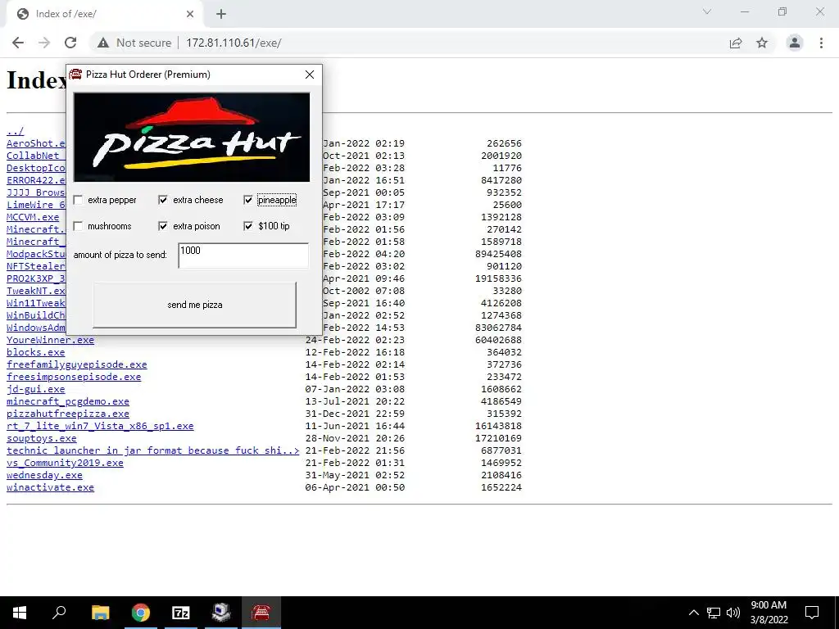Click the TweakNT link in the listing
Screen dimensions: 839x629
(x=36, y=291)
